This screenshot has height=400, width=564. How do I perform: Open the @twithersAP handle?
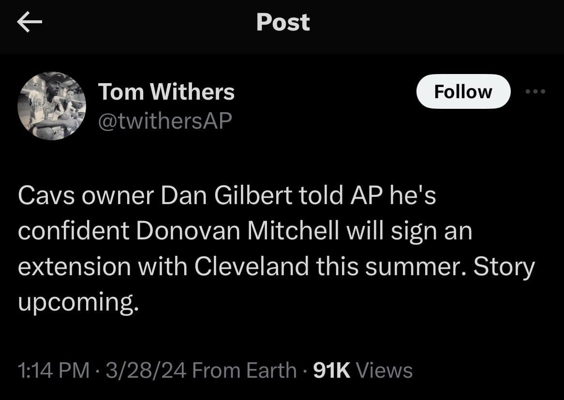[165, 120]
